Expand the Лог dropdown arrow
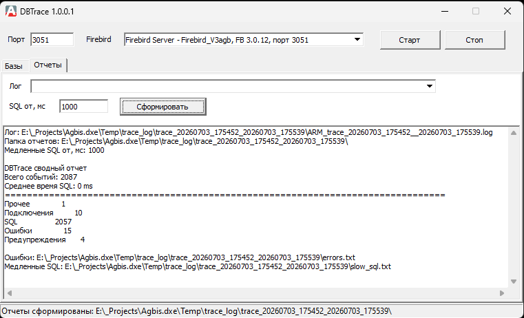The width and height of the screenshot is (524, 318). coord(430,86)
